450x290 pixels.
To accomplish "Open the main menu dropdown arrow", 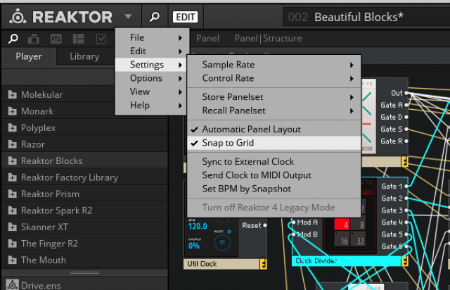I will click(127, 16).
